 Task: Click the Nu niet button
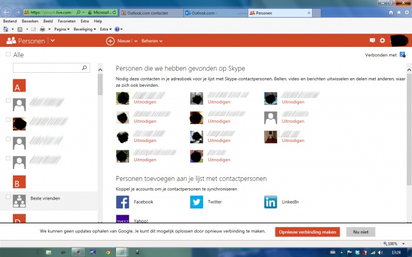[x=360, y=232]
